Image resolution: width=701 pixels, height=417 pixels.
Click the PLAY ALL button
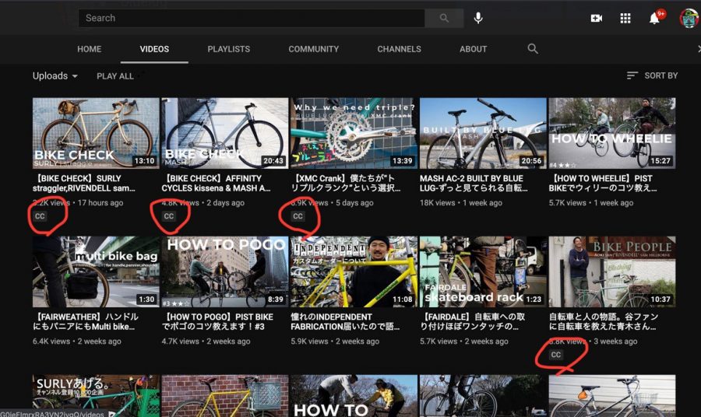pos(115,76)
